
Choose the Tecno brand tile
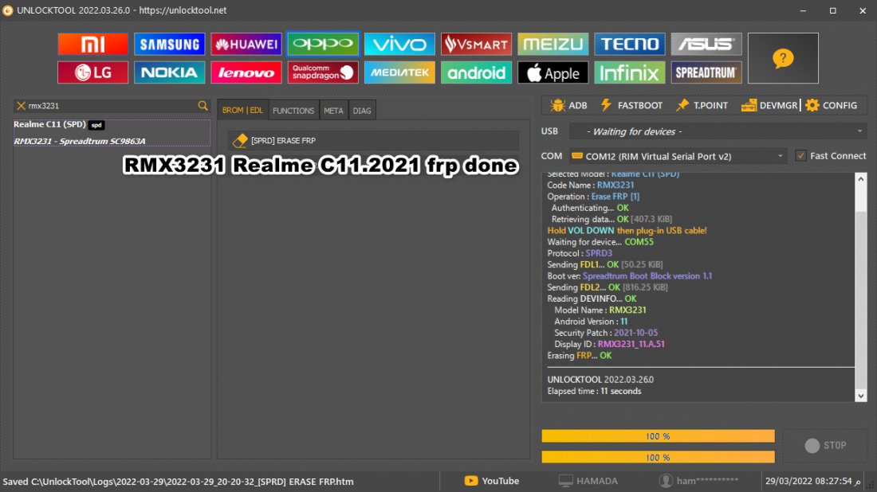click(629, 44)
